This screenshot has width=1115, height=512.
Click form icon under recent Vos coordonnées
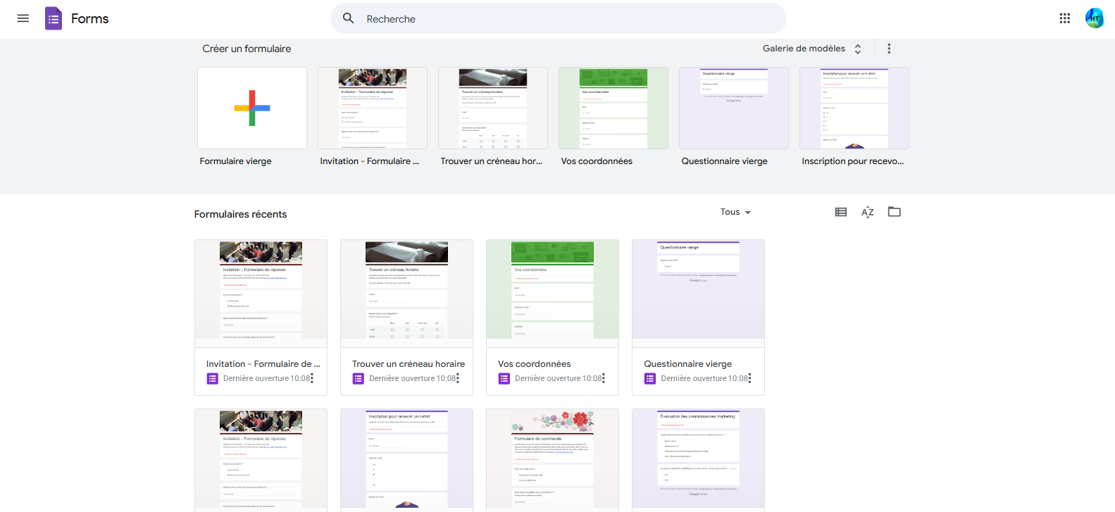(504, 379)
